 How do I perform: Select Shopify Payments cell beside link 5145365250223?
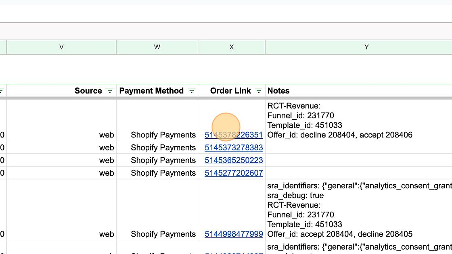tap(163, 160)
